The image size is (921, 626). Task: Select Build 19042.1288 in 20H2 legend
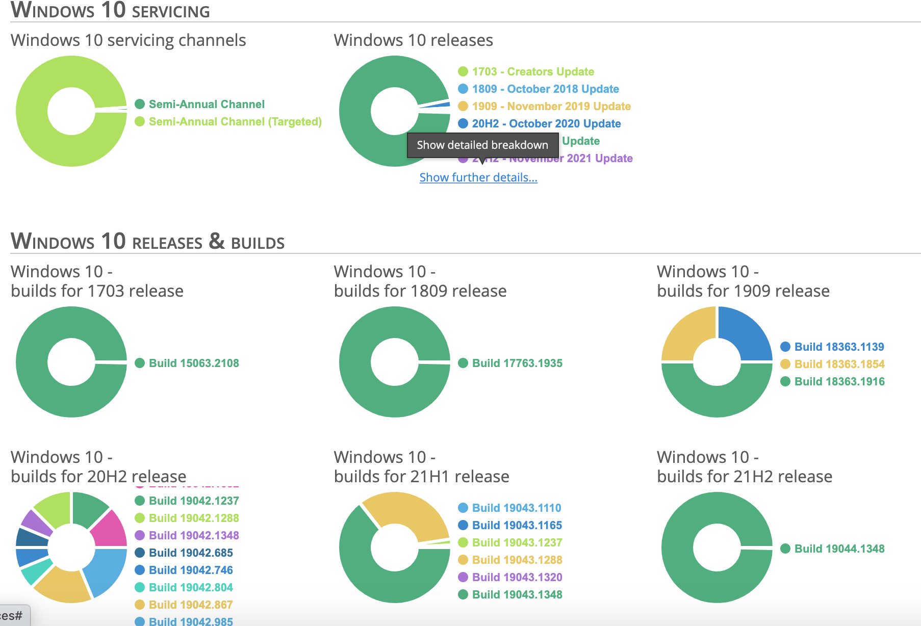coord(187,518)
